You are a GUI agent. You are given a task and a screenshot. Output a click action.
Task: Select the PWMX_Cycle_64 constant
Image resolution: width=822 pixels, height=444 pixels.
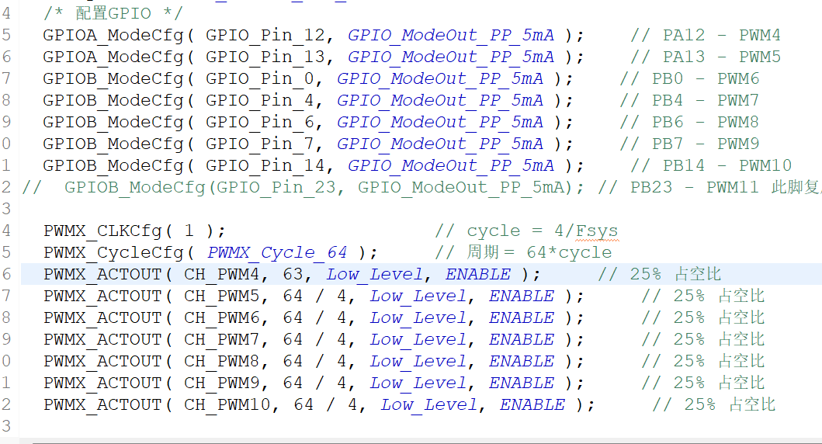[x=277, y=252]
